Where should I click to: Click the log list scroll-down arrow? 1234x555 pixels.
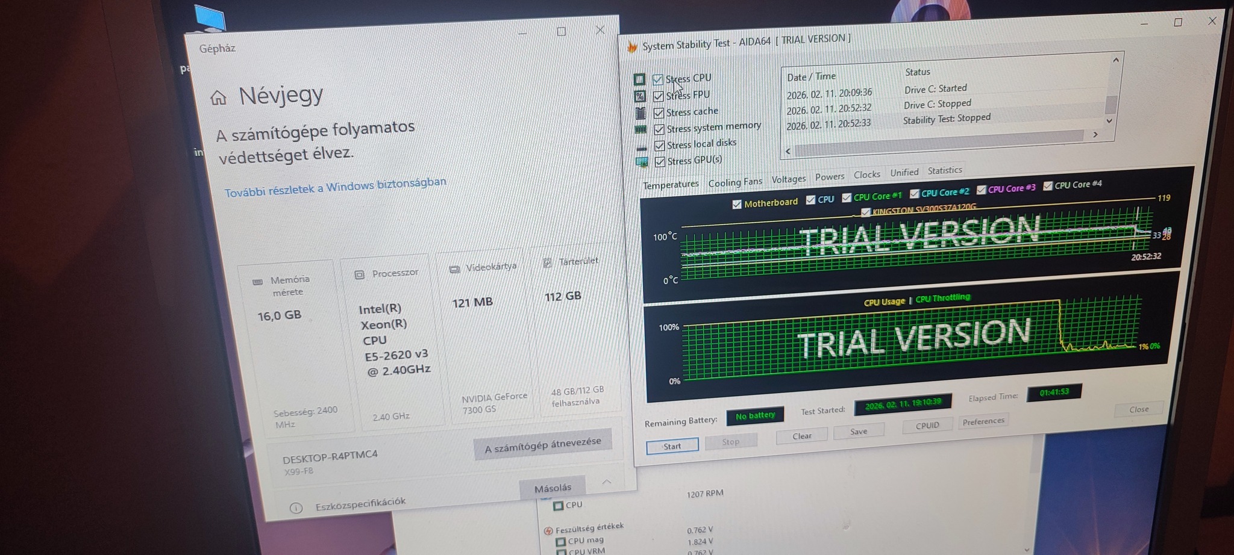click(x=1109, y=120)
